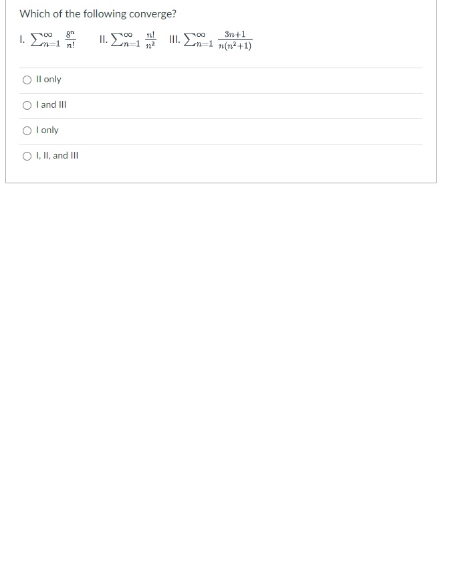Screen dimensions: 454x576
Task: Select the "I only" radio button
Action: coord(26,130)
